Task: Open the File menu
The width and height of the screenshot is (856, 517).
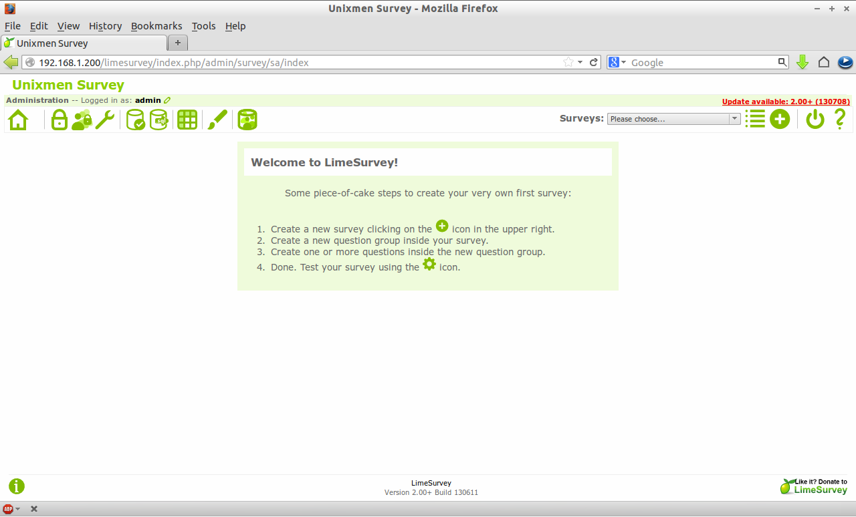Action: click(x=13, y=26)
